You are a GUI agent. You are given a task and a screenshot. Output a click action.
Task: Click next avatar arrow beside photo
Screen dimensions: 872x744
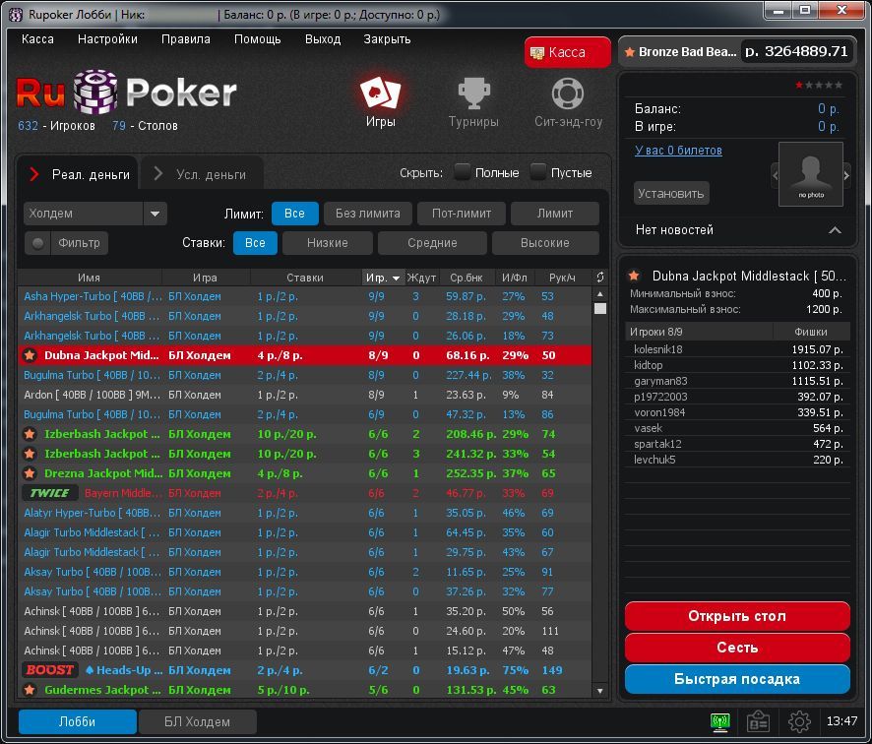pyautogui.click(x=847, y=175)
